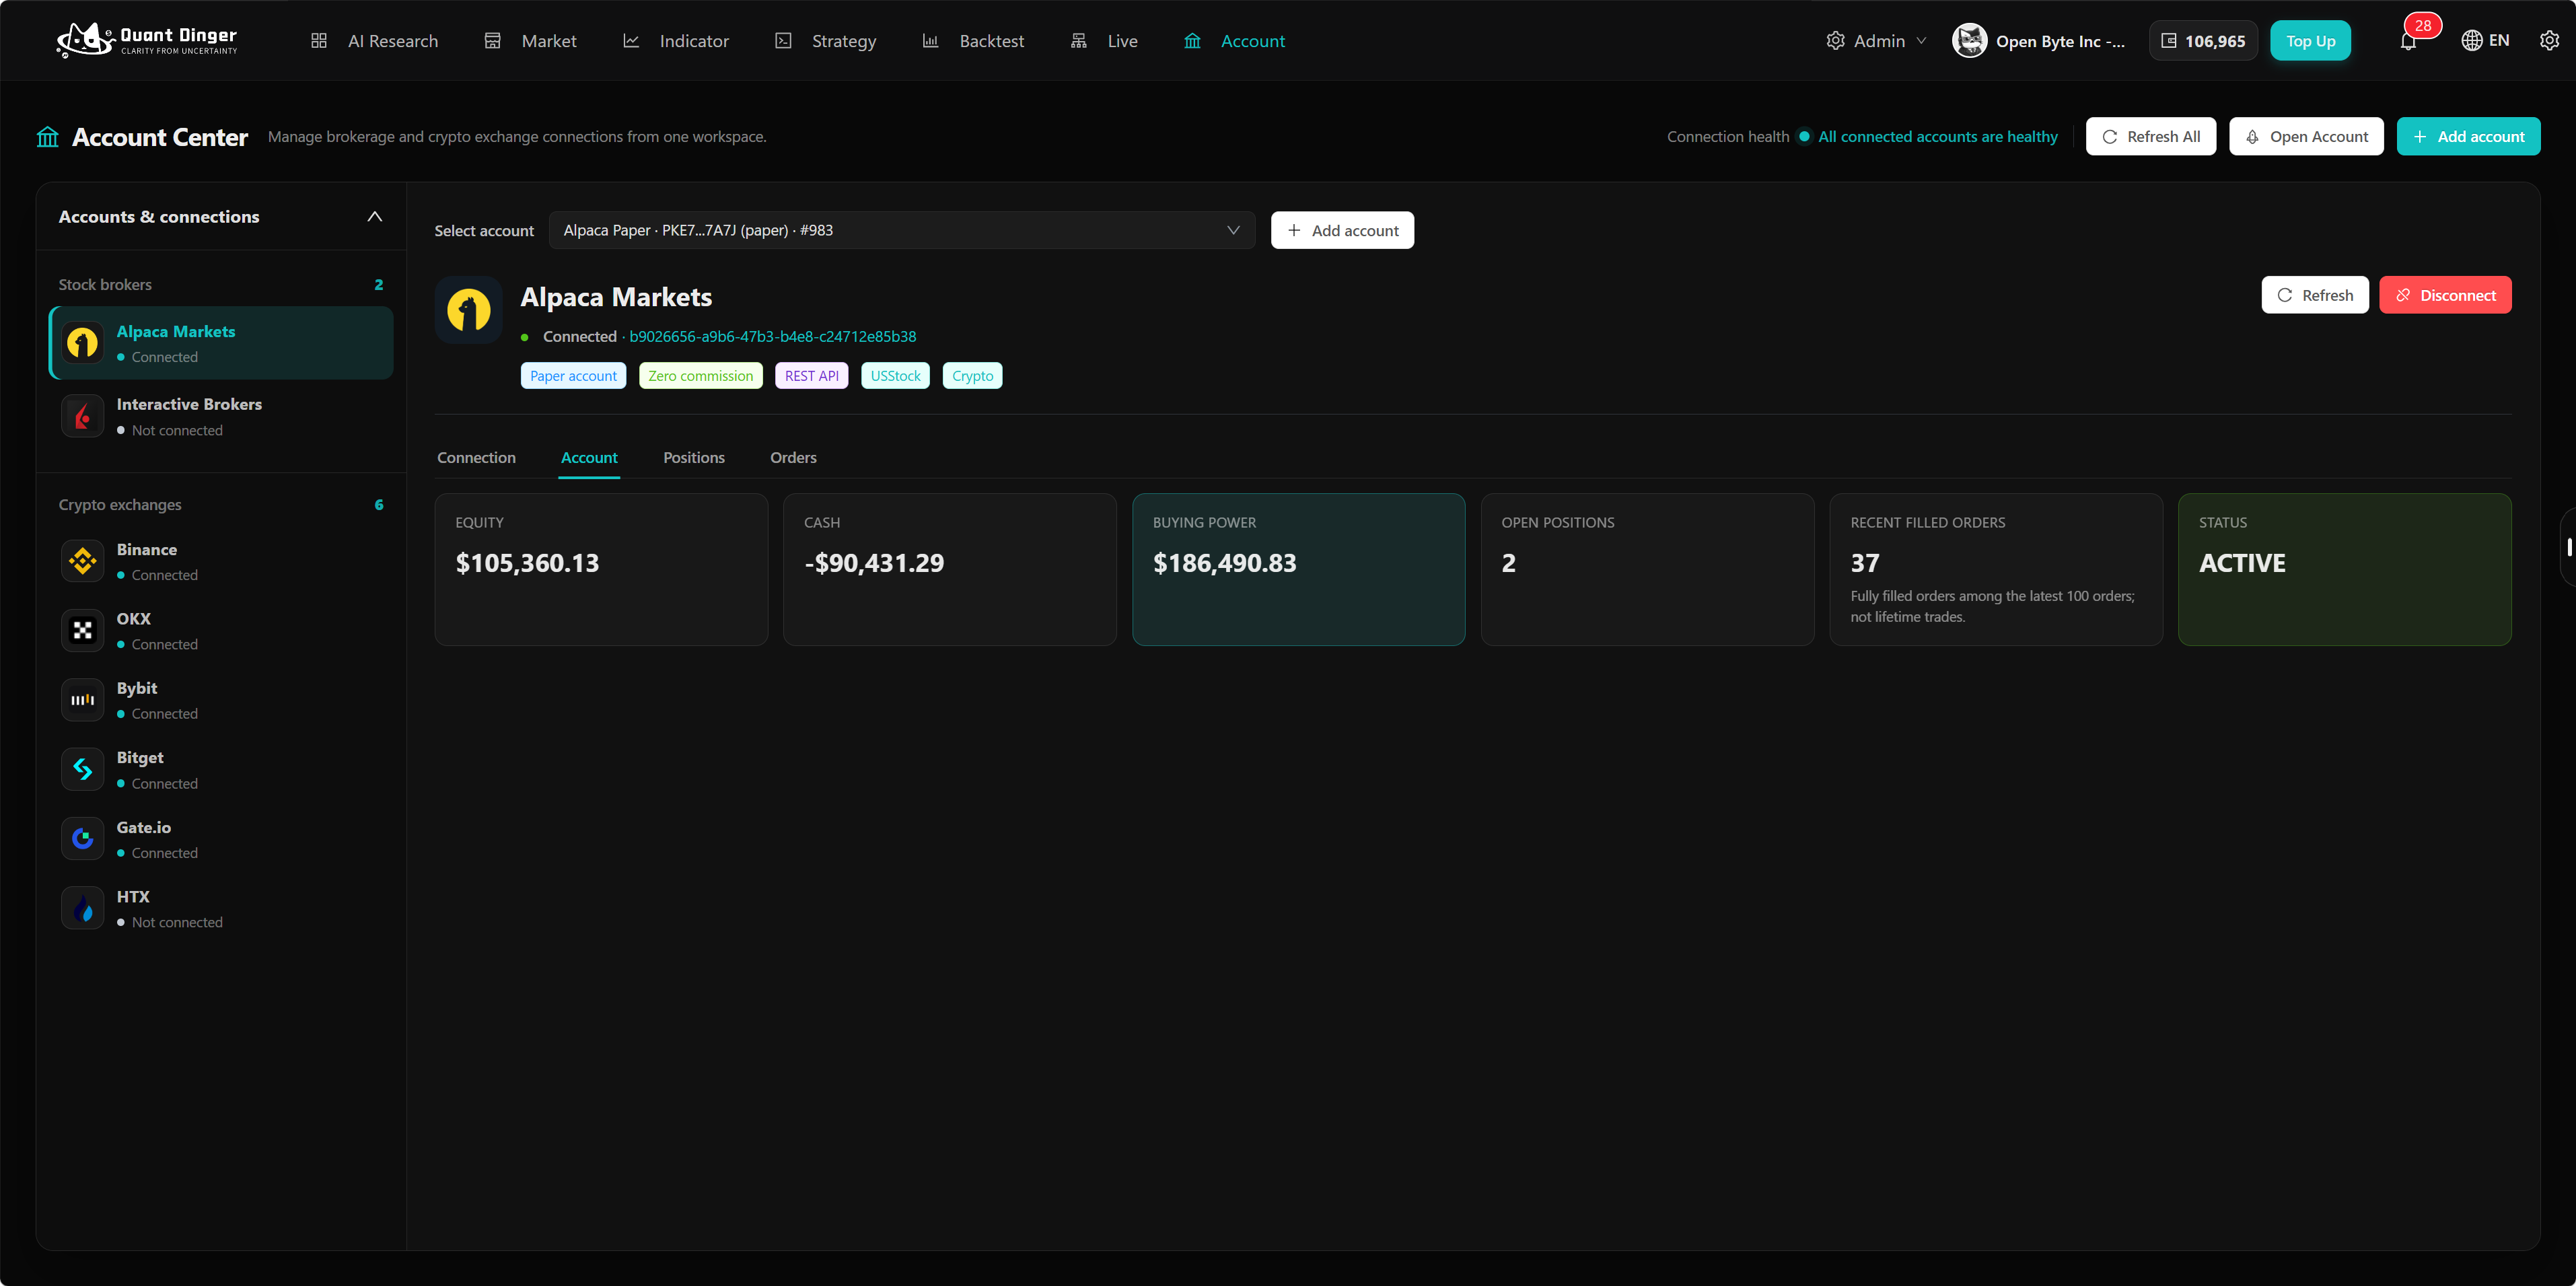Screen dimensions: 2576x1286
Task: Click the Crypto tag
Action: pos(972,376)
